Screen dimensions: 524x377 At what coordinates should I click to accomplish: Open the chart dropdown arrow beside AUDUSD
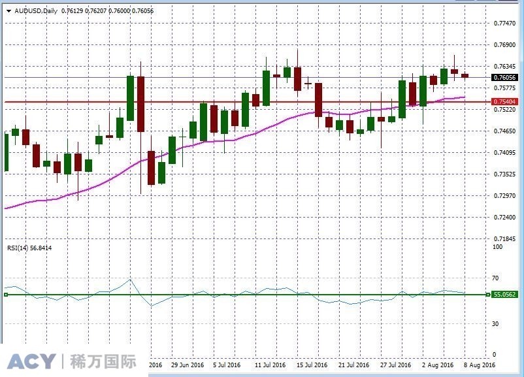8,11
